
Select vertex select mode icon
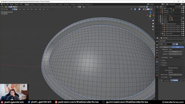[x=13, y=9]
